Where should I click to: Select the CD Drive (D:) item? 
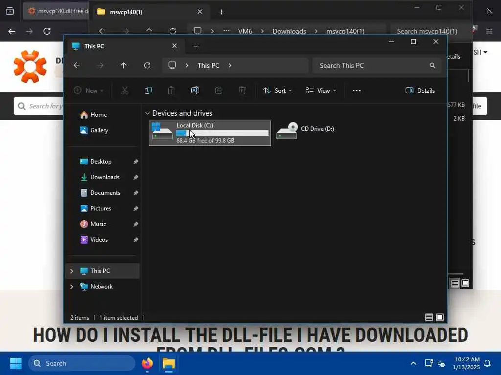305,130
